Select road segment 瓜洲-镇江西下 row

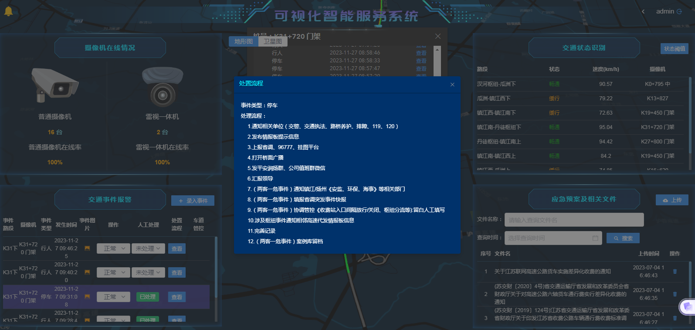pos(580,98)
